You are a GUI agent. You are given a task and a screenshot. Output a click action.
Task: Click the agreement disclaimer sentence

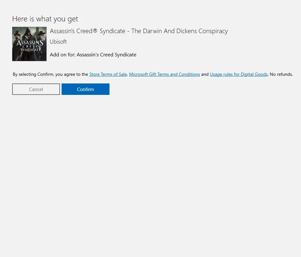[x=49, y=74]
